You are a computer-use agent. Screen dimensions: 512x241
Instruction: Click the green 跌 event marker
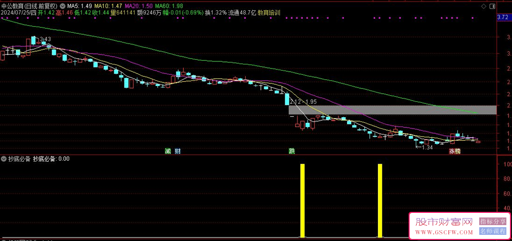291,151
